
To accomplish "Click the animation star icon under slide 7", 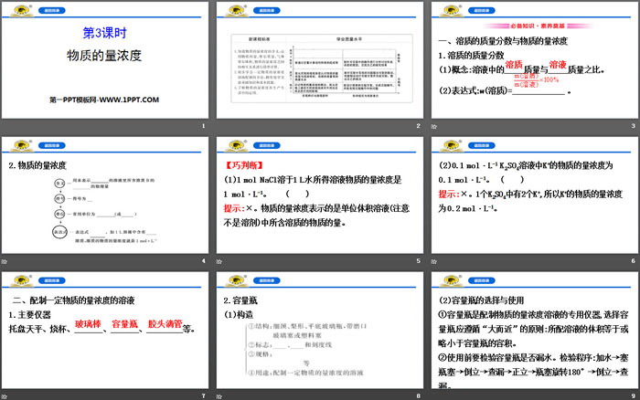I will pyautogui.click(x=4, y=396).
